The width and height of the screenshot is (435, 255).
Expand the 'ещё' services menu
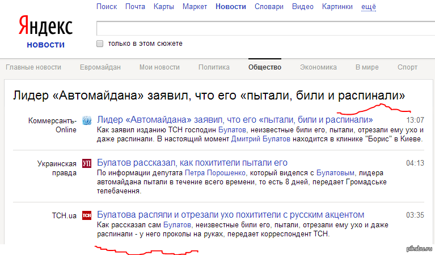point(369,7)
